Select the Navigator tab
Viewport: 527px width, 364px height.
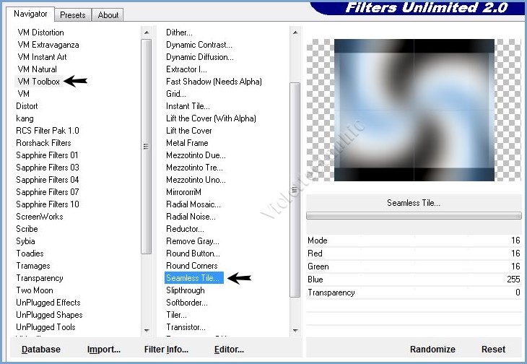point(31,14)
